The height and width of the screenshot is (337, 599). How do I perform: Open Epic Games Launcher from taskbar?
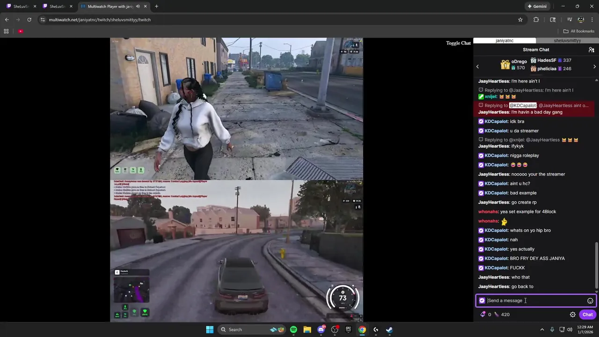pos(348,330)
